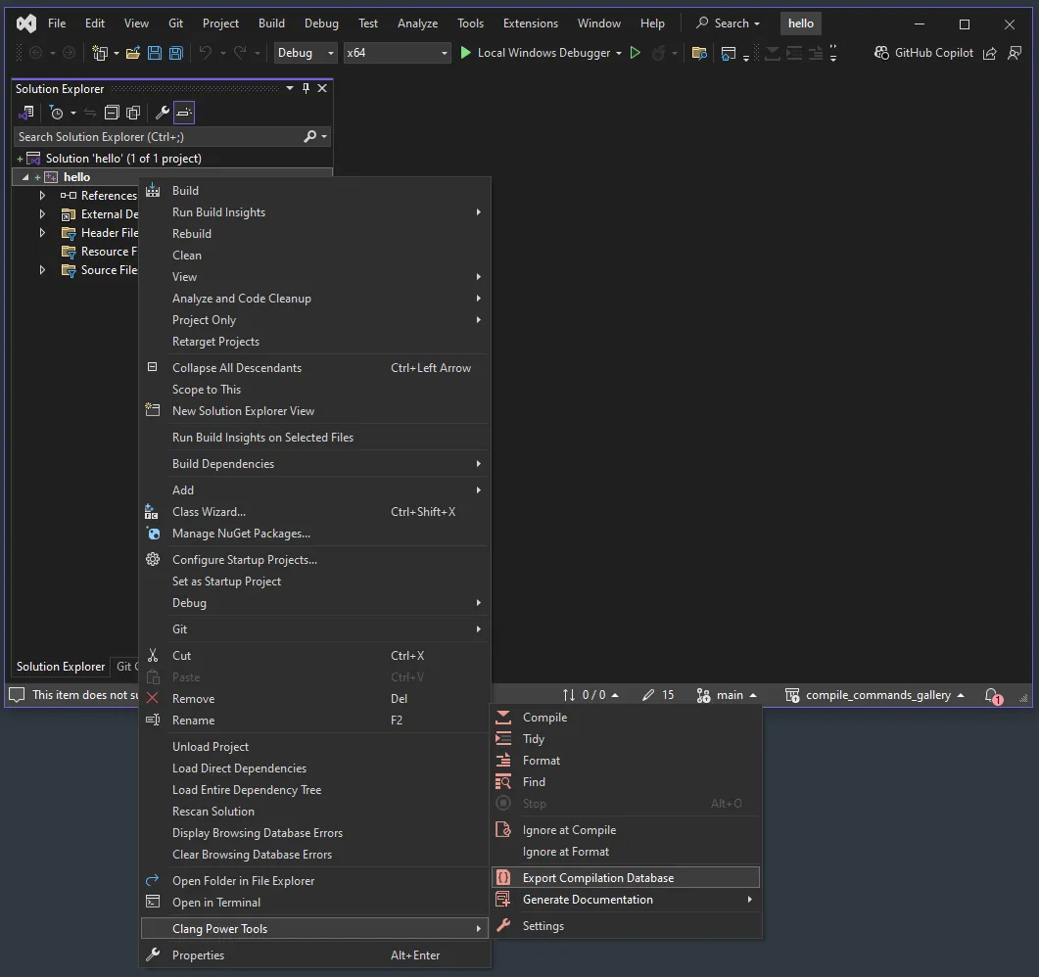Collapse the hello project tree node
Viewport: 1039px width, 977px height.
click(24, 176)
